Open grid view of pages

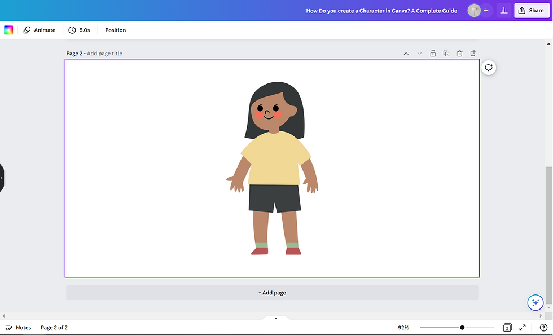(507, 328)
